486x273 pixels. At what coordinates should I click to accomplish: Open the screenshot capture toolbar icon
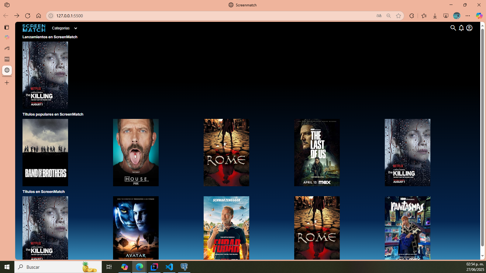(446, 16)
